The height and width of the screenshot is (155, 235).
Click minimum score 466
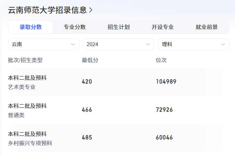(x=87, y=110)
